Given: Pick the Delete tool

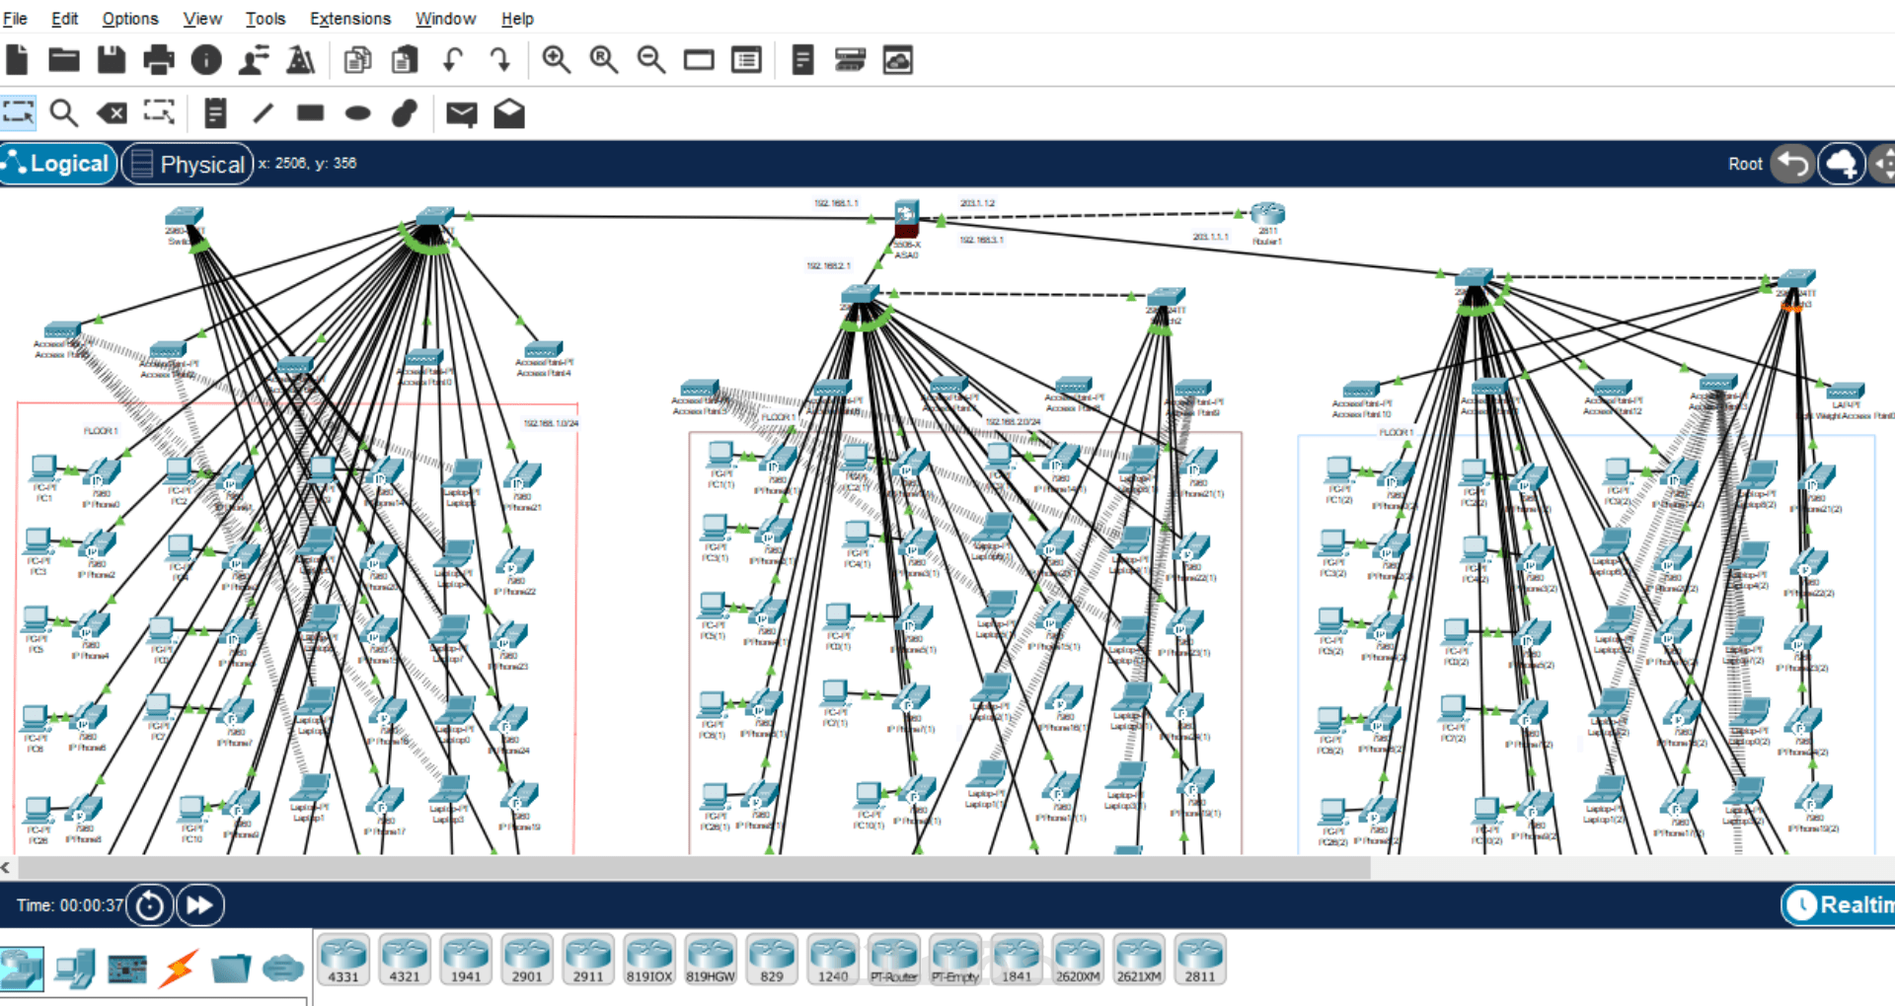Looking at the screenshot, I should (112, 113).
